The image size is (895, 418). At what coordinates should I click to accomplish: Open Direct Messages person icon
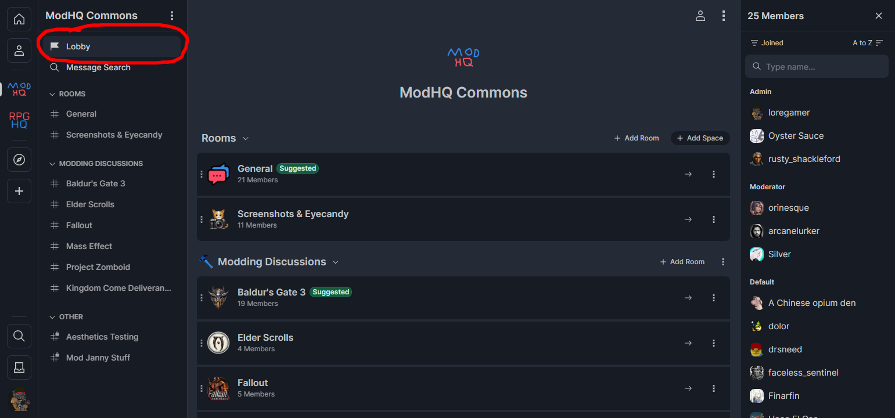click(x=19, y=51)
